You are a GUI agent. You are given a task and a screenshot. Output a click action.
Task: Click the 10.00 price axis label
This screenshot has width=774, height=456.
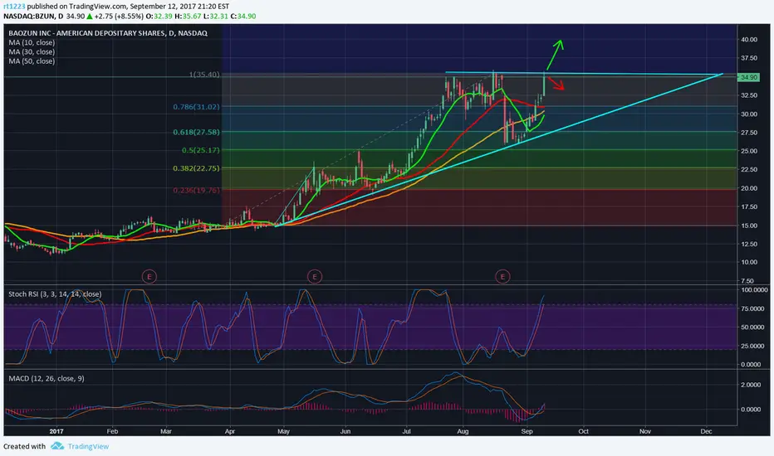[749, 262]
